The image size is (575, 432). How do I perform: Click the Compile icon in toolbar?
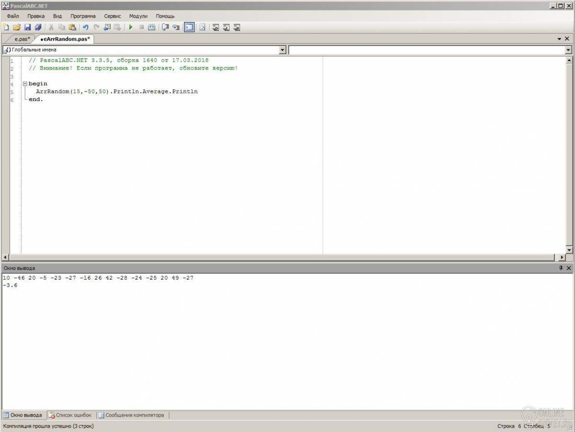click(152, 27)
